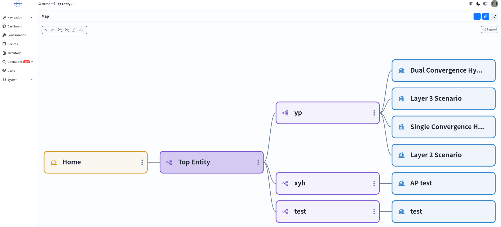Image resolution: width=501 pixels, height=227 pixels.
Task: Click the blue plus add button
Action: tap(477, 16)
